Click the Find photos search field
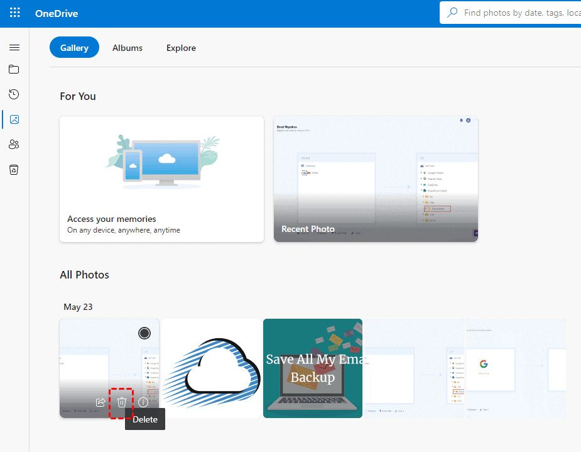 click(518, 13)
